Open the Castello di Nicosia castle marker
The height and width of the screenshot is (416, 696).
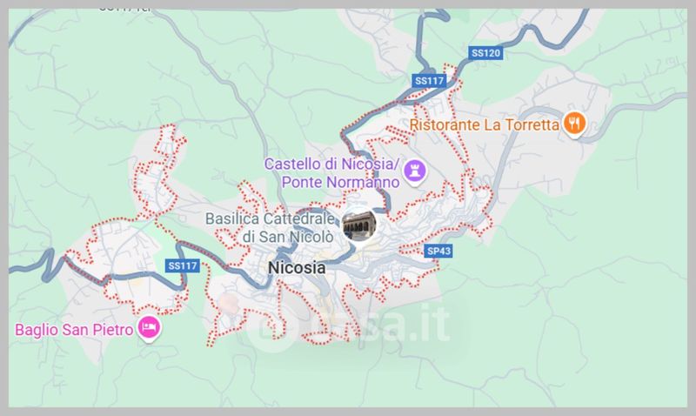[x=415, y=171]
